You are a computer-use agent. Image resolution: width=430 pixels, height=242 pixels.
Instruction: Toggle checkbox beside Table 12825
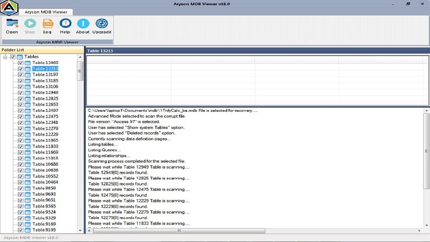click(x=21, y=99)
